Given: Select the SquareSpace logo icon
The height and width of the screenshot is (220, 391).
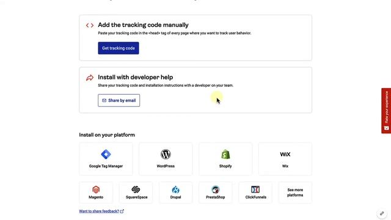Looking at the screenshot, I should coord(136,189).
